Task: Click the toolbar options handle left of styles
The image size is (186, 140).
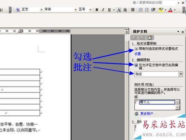Action: click(10, 10)
